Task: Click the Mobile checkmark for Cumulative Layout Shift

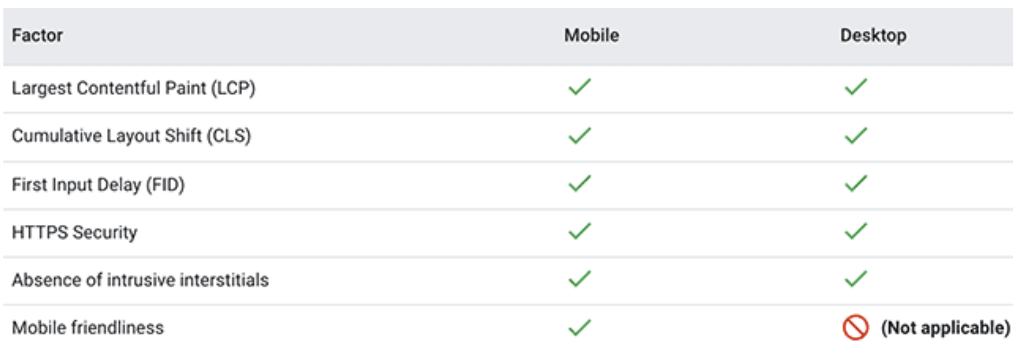Action: tap(579, 135)
